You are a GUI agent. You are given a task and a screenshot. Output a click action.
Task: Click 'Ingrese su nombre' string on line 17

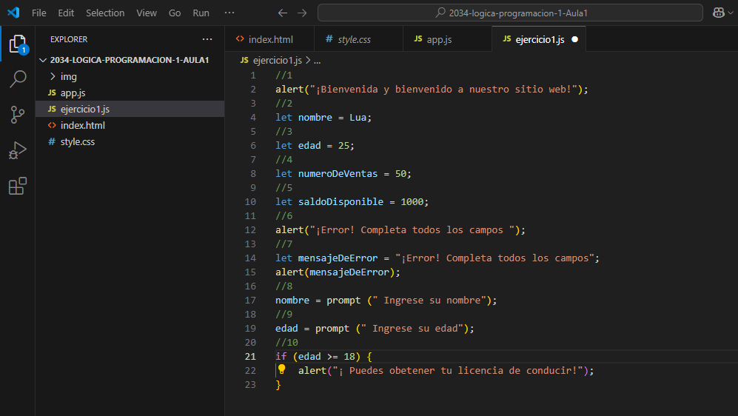(429, 301)
